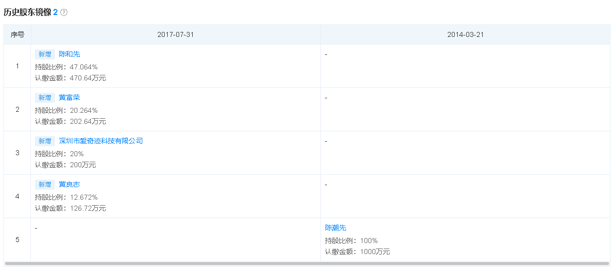Click the 新增 tag next to 黄富荣
This screenshot has width=616, height=271.
coord(45,98)
